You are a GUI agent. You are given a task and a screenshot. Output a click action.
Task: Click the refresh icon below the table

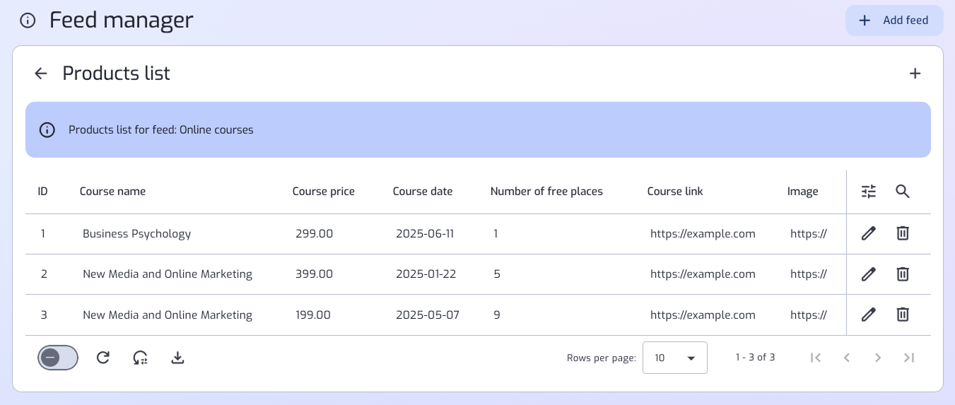coord(103,358)
